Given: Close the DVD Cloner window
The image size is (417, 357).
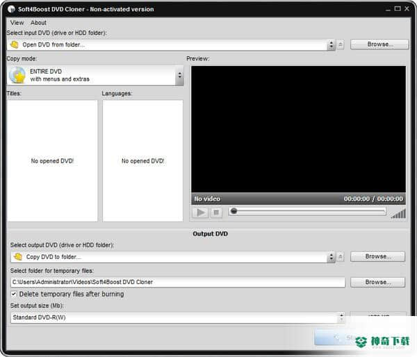Looking at the screenshot, I should pos(407,9).
